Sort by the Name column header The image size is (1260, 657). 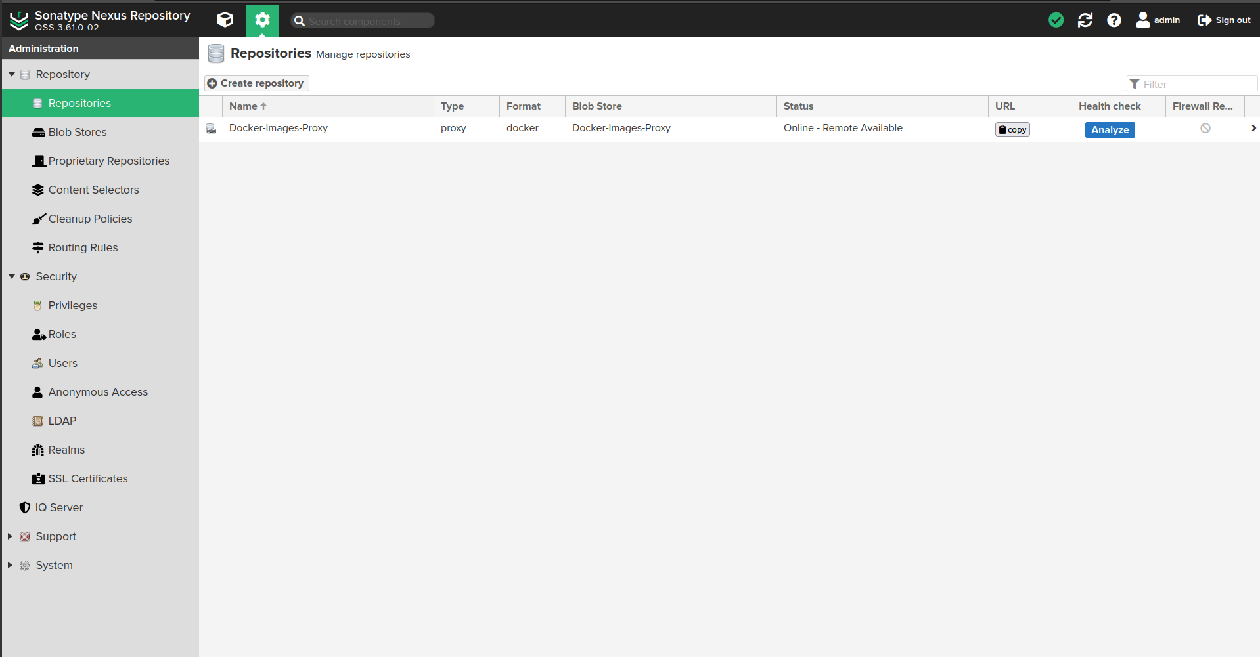pyautogui.click(x=328, y=106)
